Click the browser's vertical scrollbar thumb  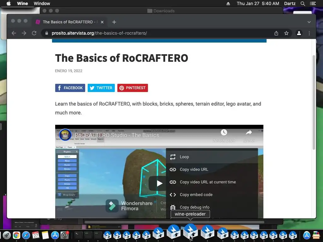click(314, 102)
